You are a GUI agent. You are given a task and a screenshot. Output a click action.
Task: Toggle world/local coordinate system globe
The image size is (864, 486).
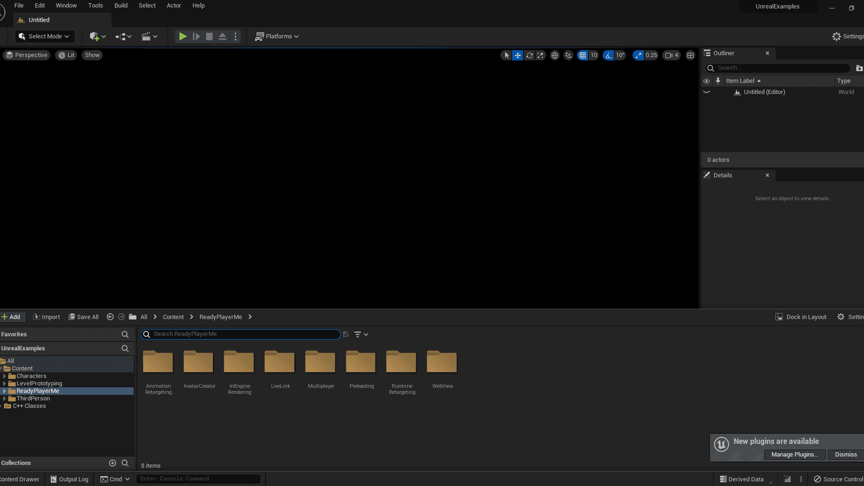click(x=555, y=55)
